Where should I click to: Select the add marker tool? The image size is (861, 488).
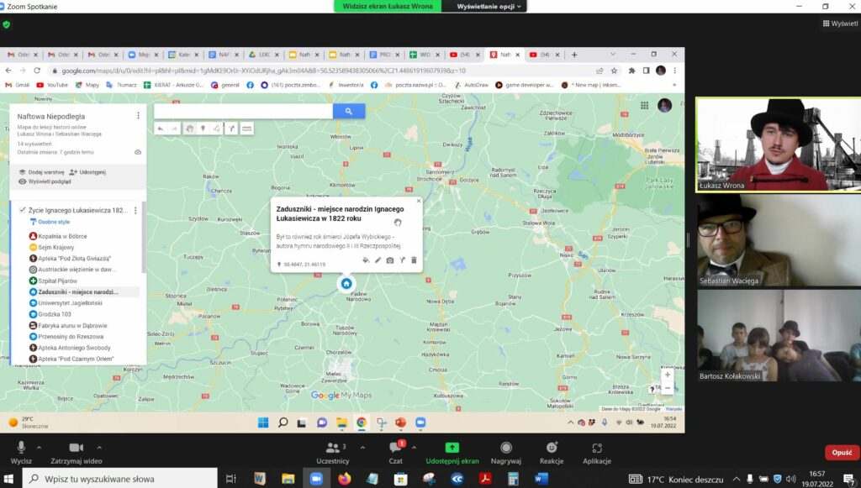coord(203,129)
